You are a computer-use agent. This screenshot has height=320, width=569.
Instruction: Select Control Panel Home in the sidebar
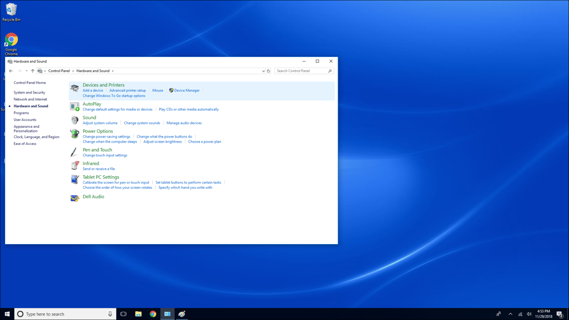click(x=30, y=83)
